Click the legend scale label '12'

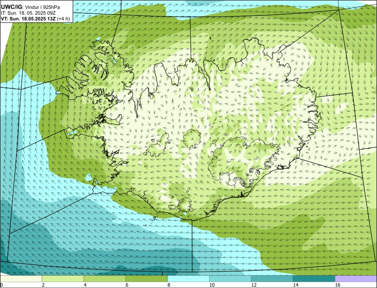[x=254, y=285]
